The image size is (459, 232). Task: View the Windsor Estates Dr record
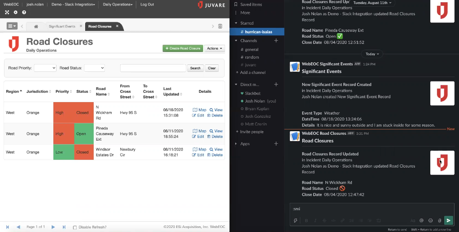tap(216, 149)
